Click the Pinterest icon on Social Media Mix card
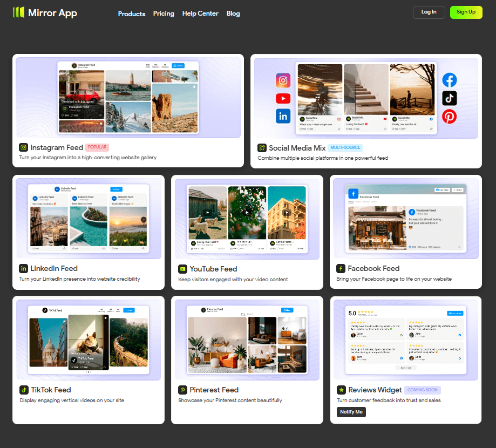The height and width of the screenshot is (448, 496). [449, 116]
